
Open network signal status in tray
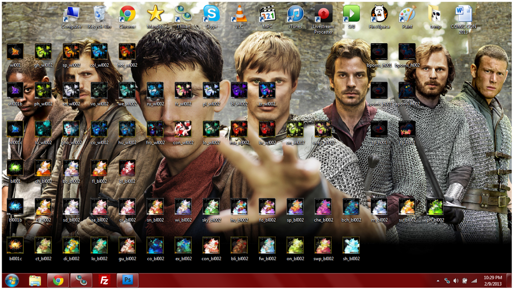474,281
